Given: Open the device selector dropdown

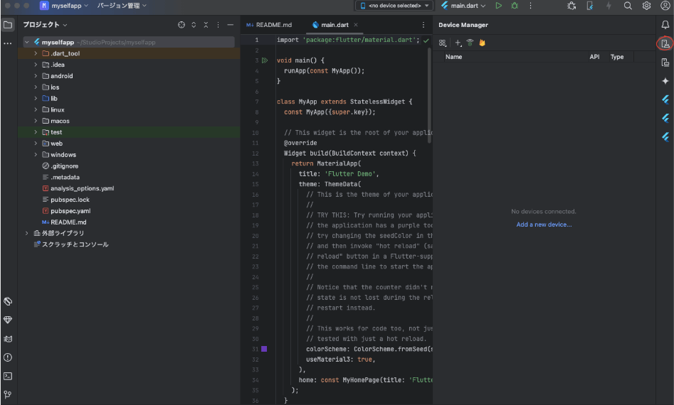Looking at the screenshot, I should click(x=394, y=6).
